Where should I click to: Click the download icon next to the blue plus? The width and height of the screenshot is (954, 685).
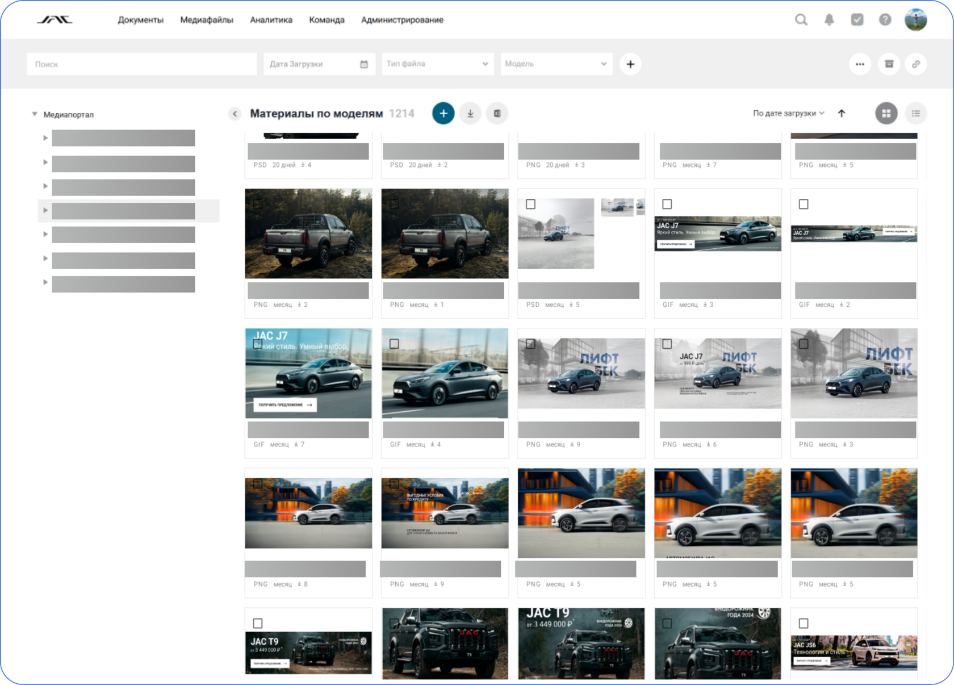click(470, 114)
